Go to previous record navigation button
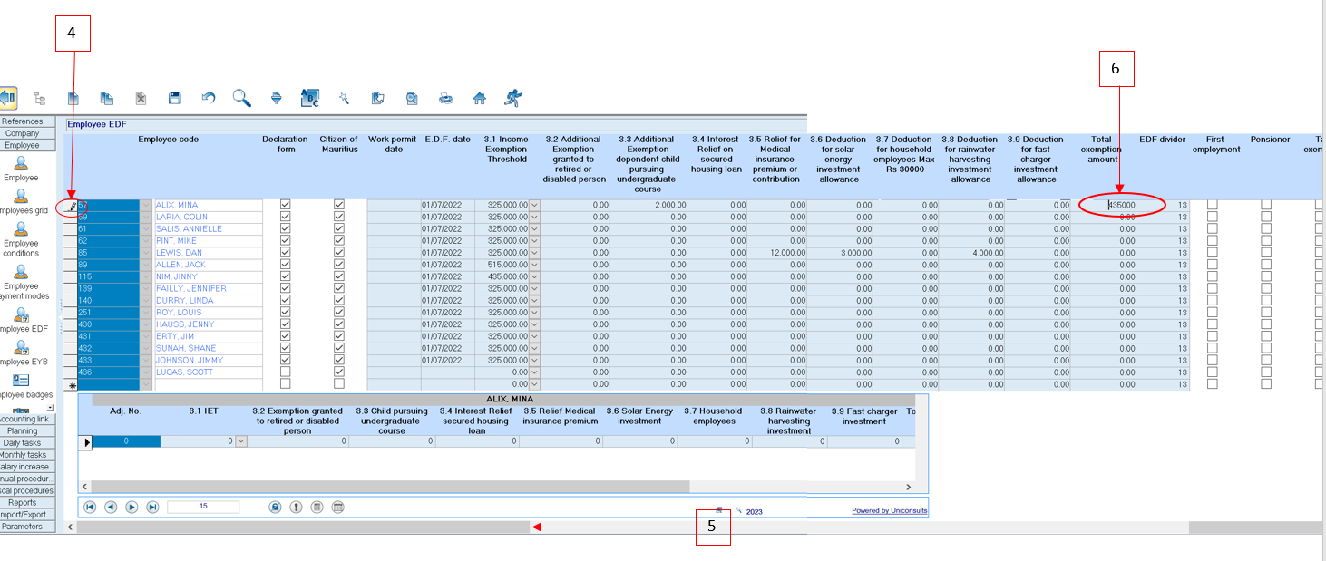Screen dimensions: 1326x561 pyautogui.click(x=111, y=507)
